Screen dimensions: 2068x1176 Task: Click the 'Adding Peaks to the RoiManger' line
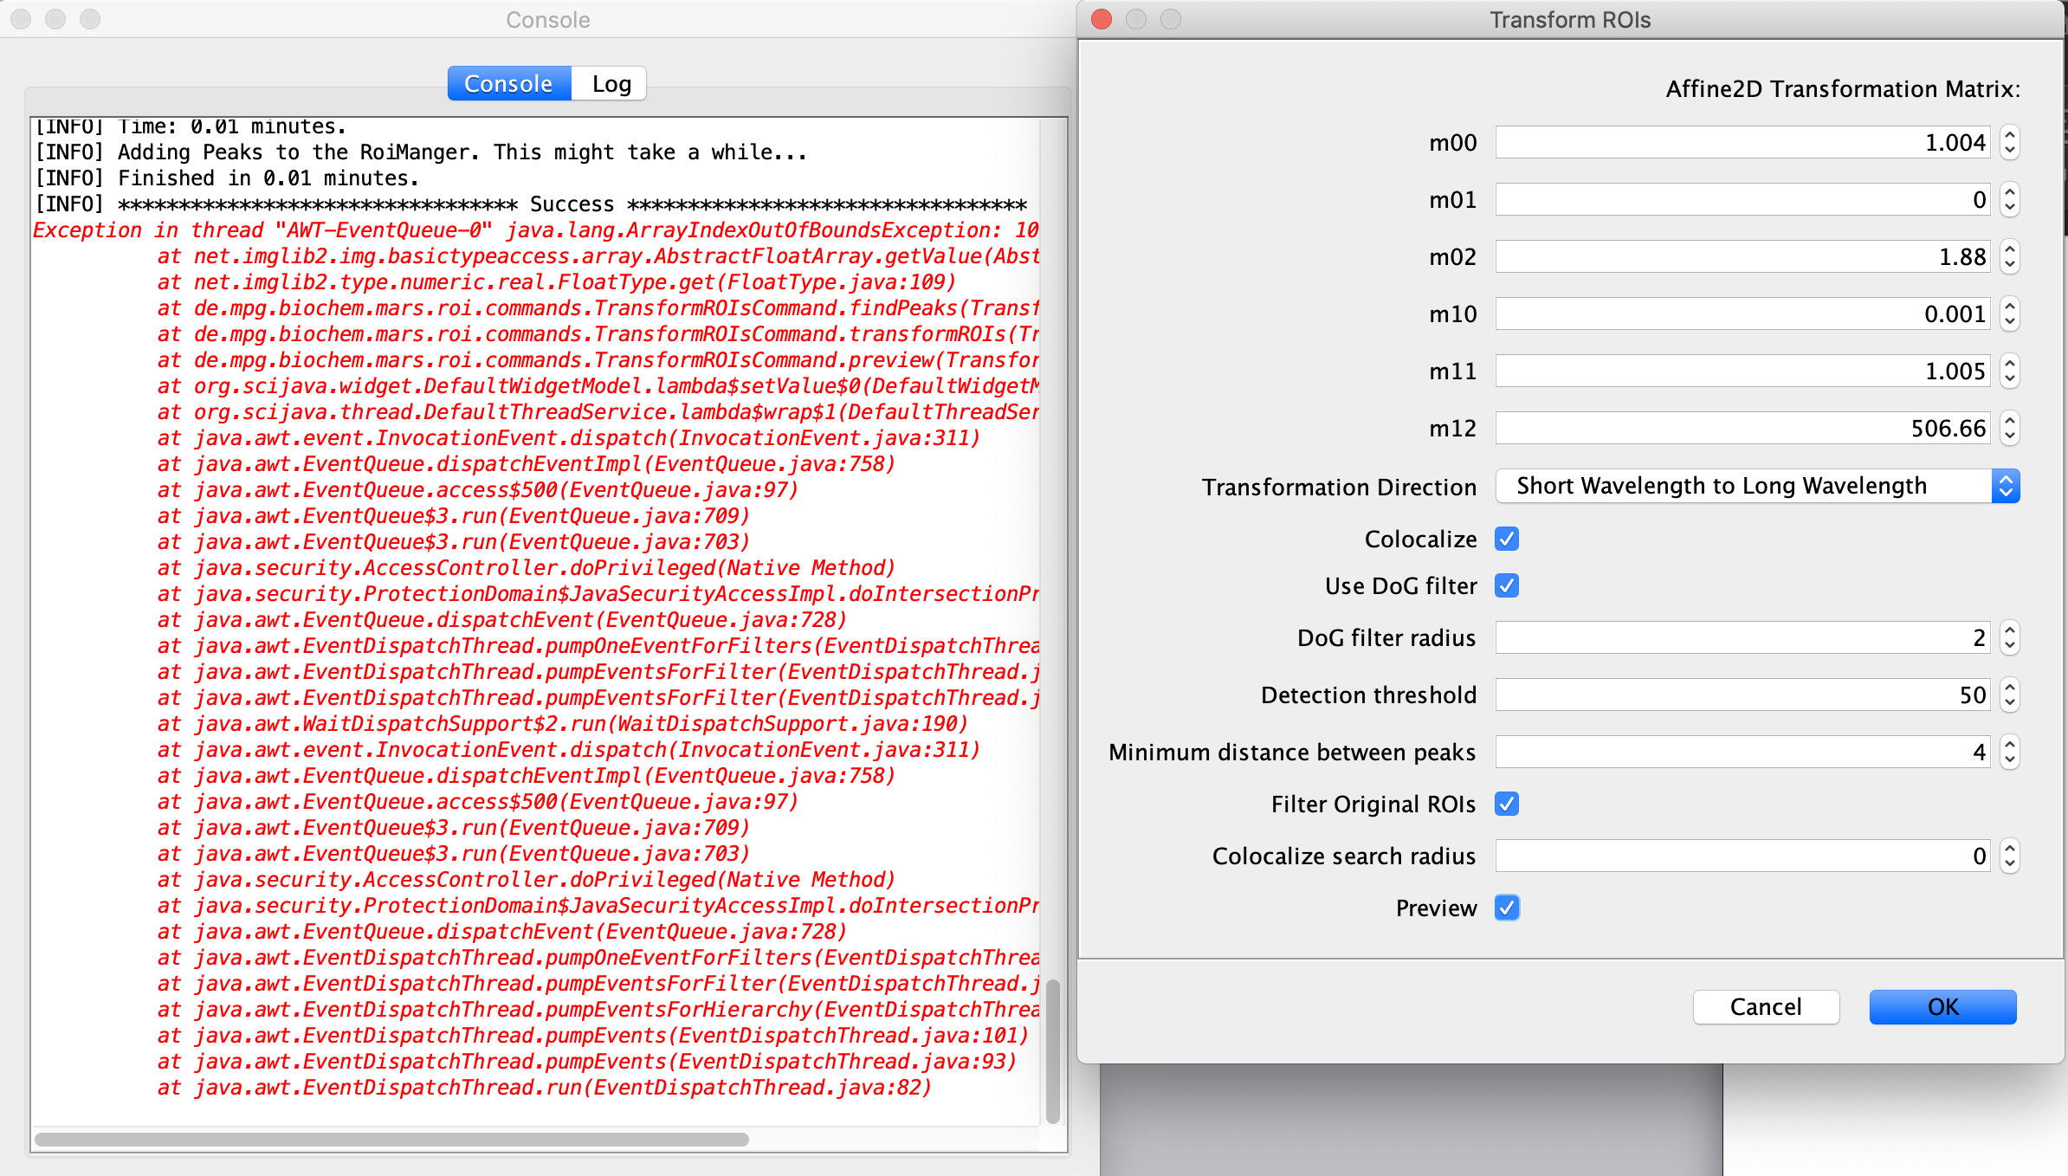(x=421, y=152)
